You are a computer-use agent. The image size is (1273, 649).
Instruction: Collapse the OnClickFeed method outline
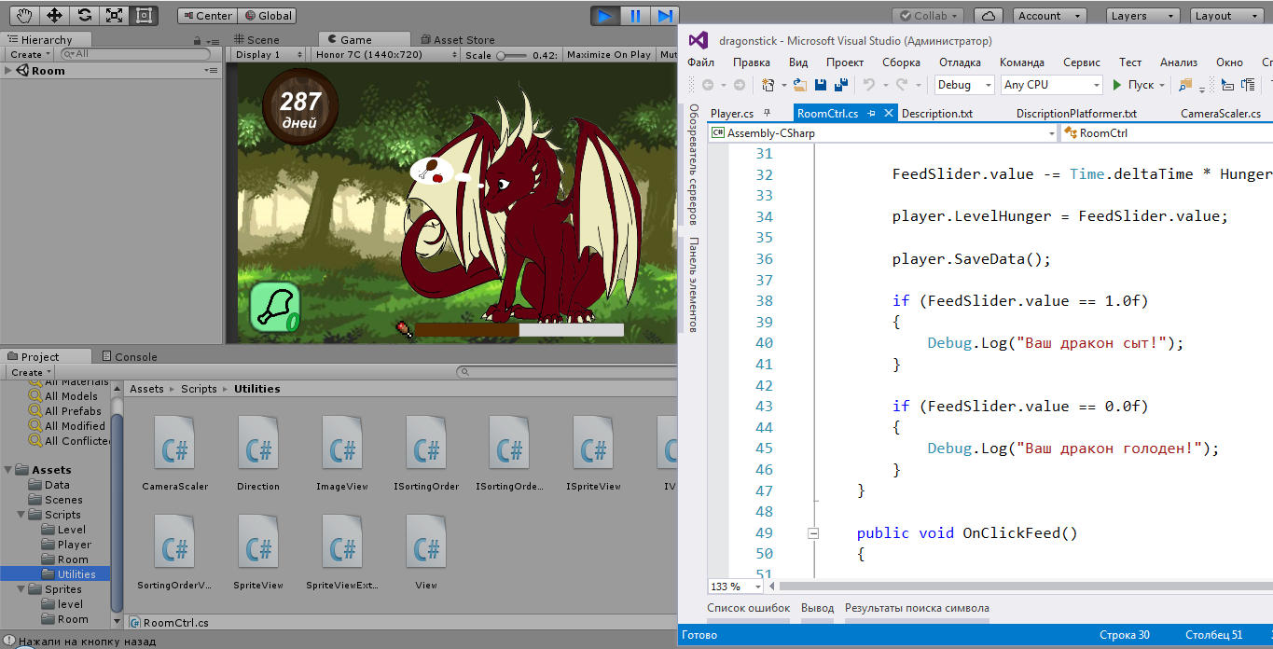point(813,533)
